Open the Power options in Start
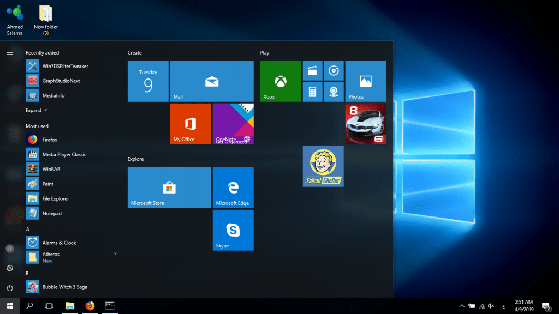 [10, 288]
